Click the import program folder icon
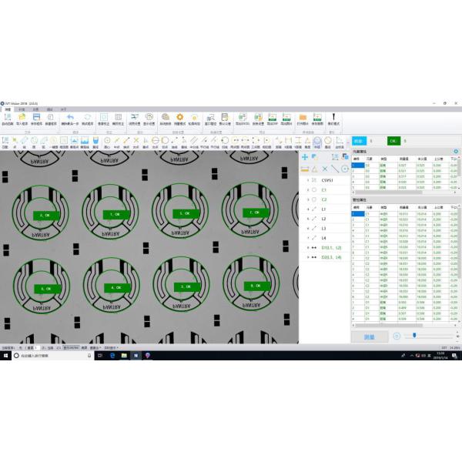 point(21,117)
